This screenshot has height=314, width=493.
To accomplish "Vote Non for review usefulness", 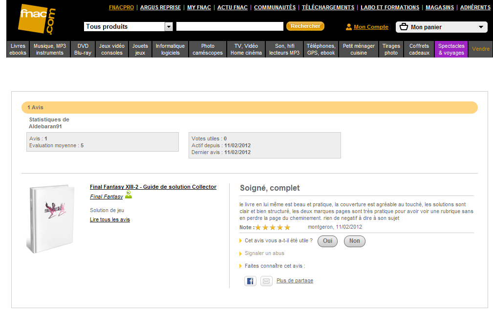I will click(354, 241).
